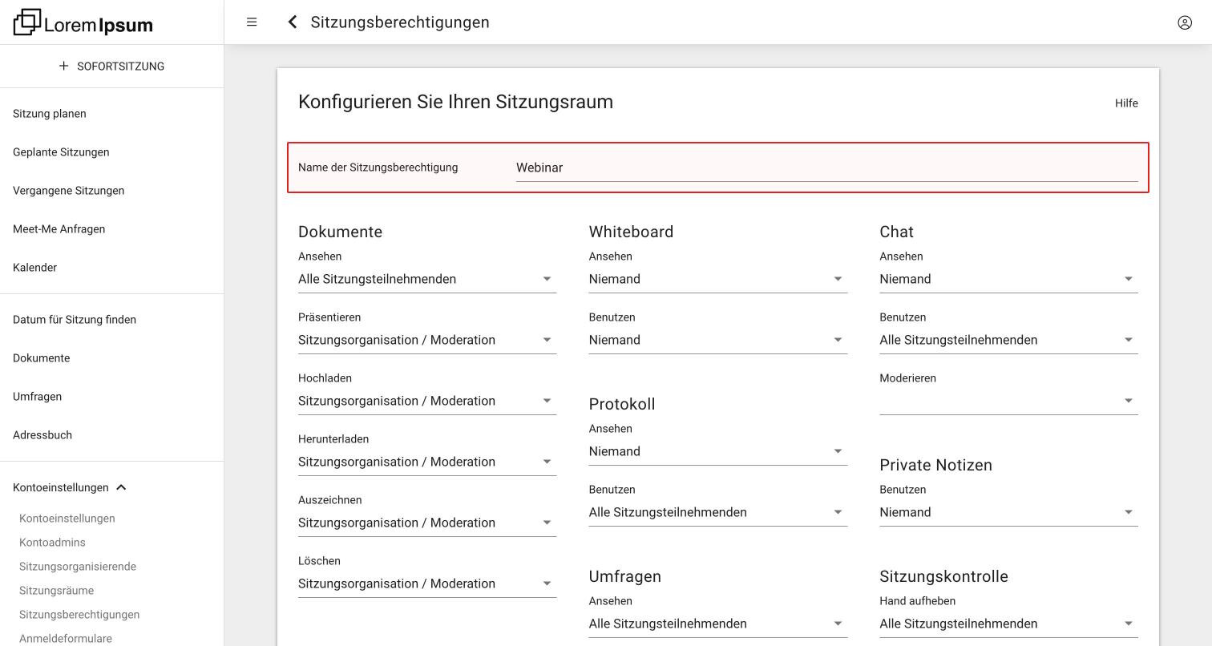The height and width of the screenshot is (646, 1212).
Task: Open Chat Benutzen dropdown
Action: 1008,340
